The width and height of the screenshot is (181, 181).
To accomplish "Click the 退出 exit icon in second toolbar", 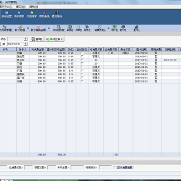I will pos(136,28).
